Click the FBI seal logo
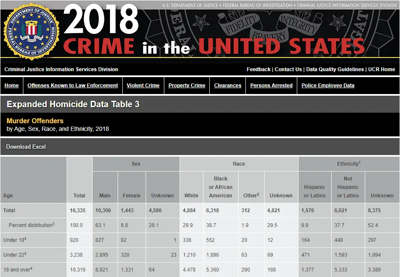The width and height of the screenshot is (400, 277). [31, 31]
